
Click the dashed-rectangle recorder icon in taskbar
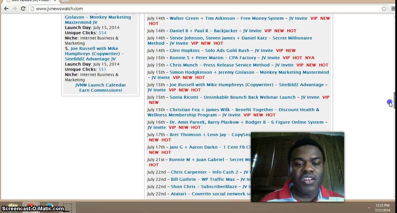click(x=67, y=207)
